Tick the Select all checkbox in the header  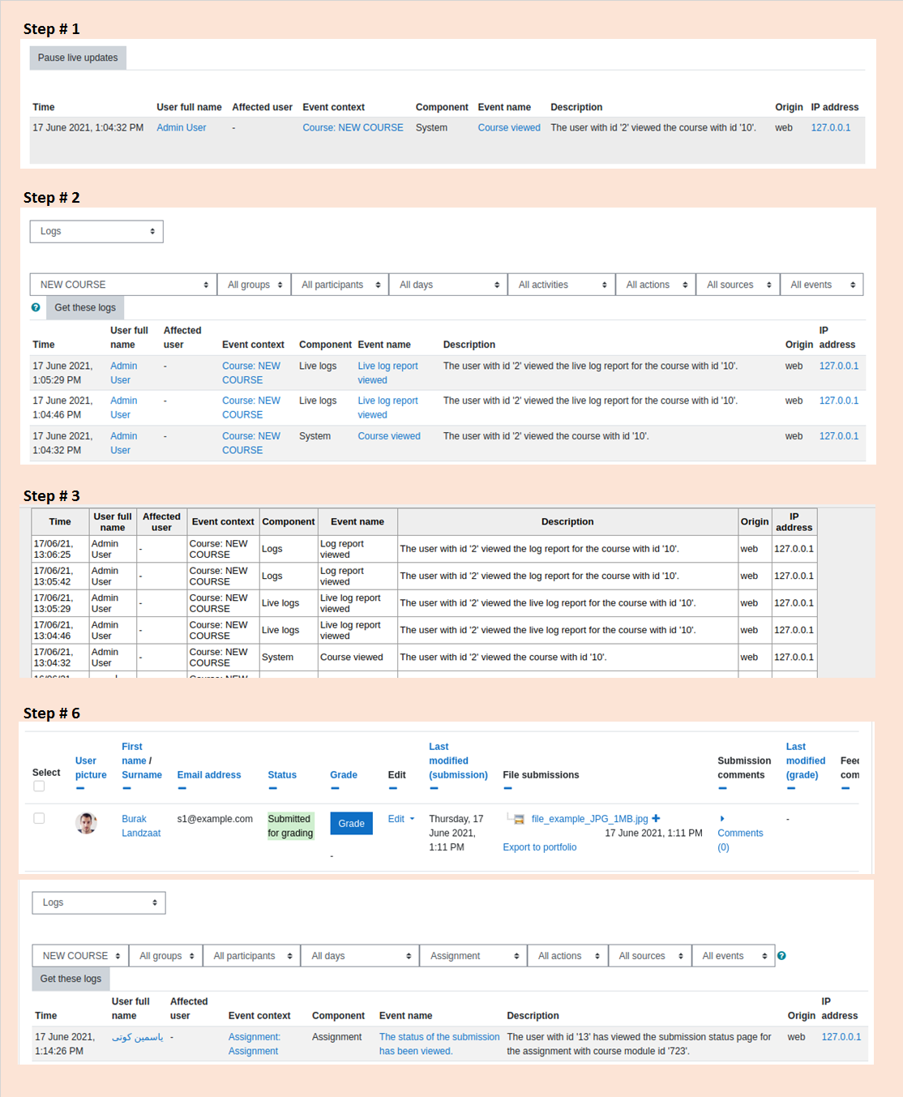39,786
